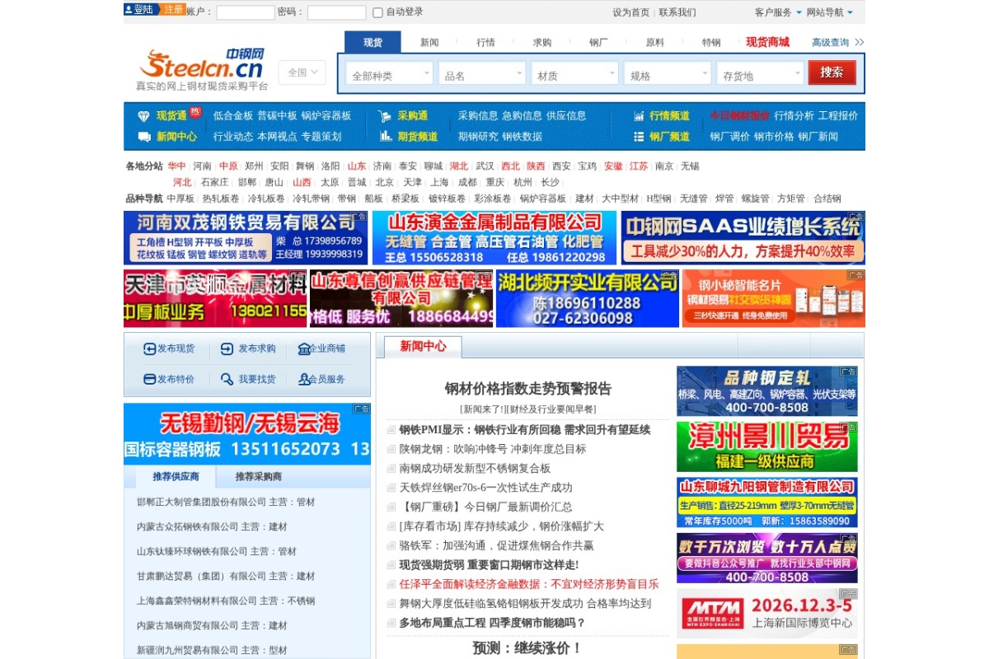
Task: Click the bullet icon beside 陕钢龙钢 news
Action: click(x=391, y=450)
